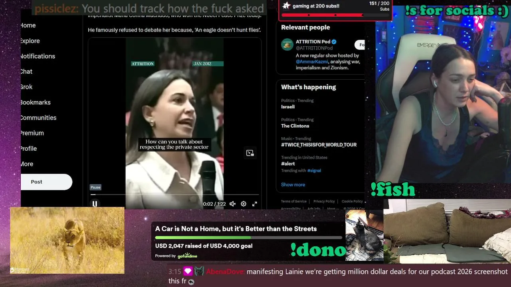511x287 pixels.
Task: Open Bookmarks in sidebar
Action: (x=36, y=102)
